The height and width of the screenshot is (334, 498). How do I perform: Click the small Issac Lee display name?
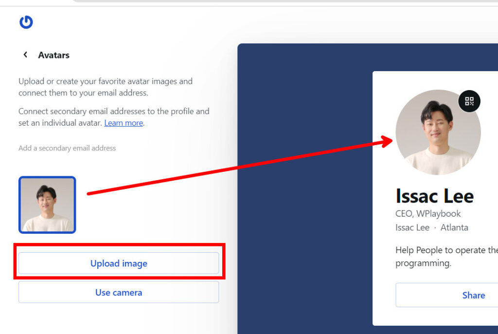pos(412,227)
